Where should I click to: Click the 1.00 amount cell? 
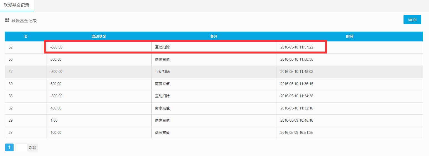pos(54,121)
